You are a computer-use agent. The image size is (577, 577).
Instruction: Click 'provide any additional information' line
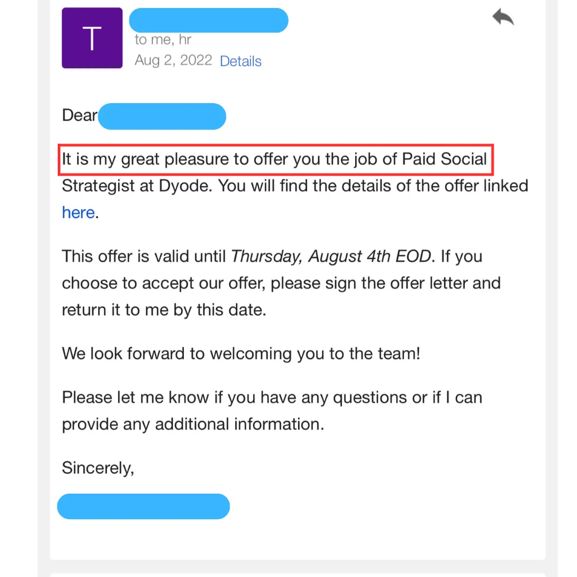click(x=193, y=424)
